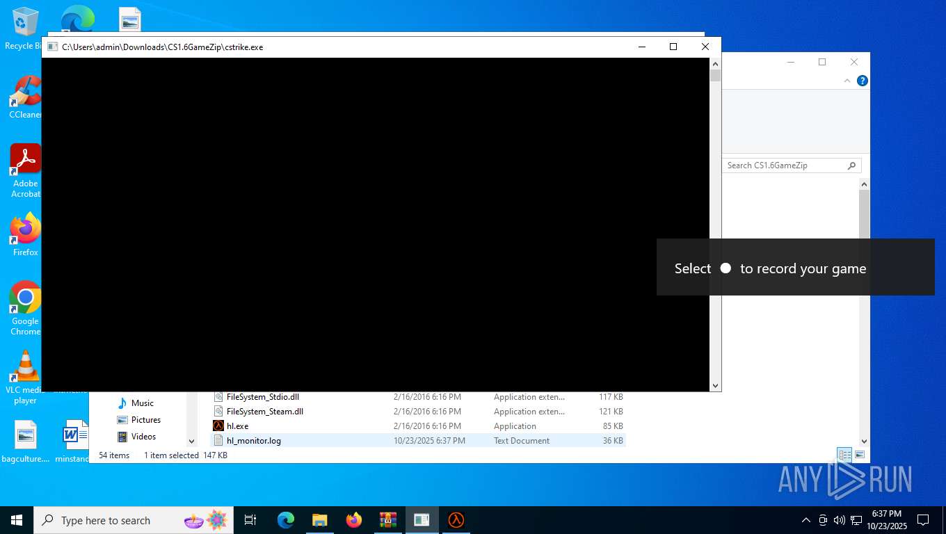
Task: Select Videos in the navigation pane
Action: pos(143,437)
